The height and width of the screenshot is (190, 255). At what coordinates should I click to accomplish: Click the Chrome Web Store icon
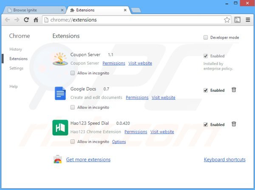[x=58, y=160]
